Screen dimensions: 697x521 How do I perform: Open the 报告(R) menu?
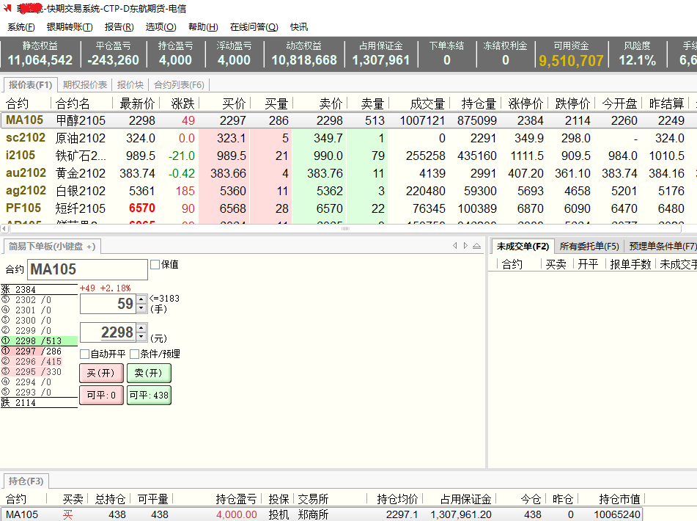pyautogui.click(x=119, y=27)
